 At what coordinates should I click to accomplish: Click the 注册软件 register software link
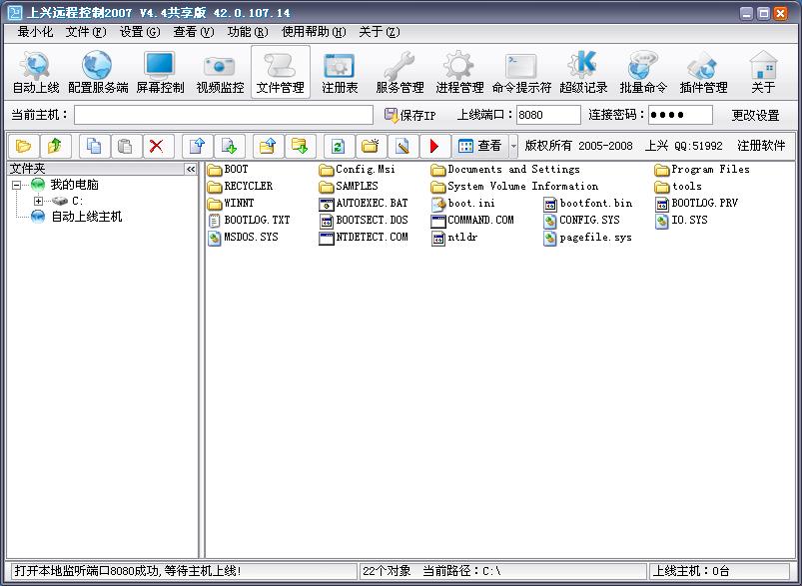click(761, 146)
